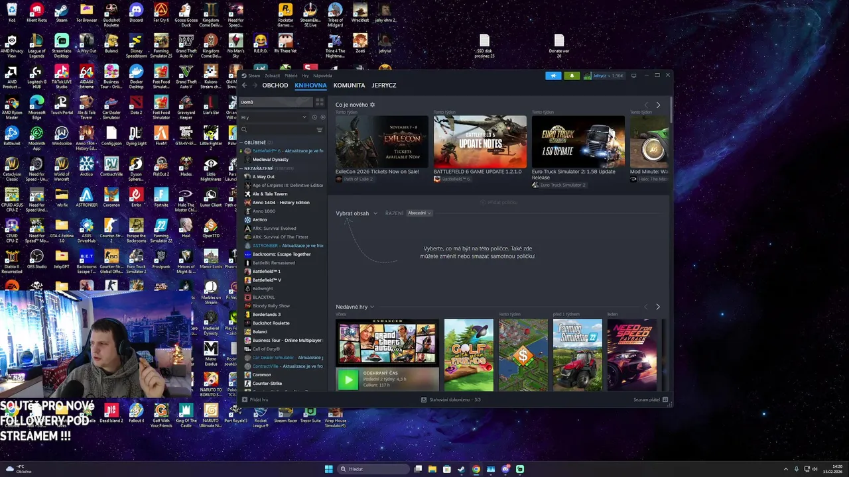
Task: Click the 'Domů' library home button
Action: 275,102
